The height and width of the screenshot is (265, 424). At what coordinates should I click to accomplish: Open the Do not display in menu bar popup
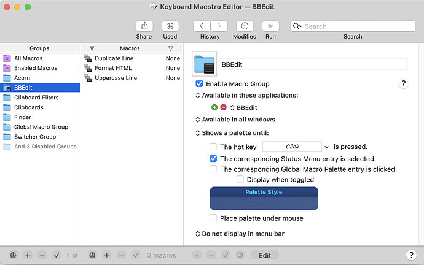pyautogui.click(x=240, y=234)
